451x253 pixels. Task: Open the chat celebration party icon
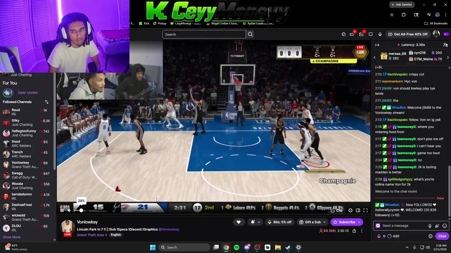click(437, 226)
